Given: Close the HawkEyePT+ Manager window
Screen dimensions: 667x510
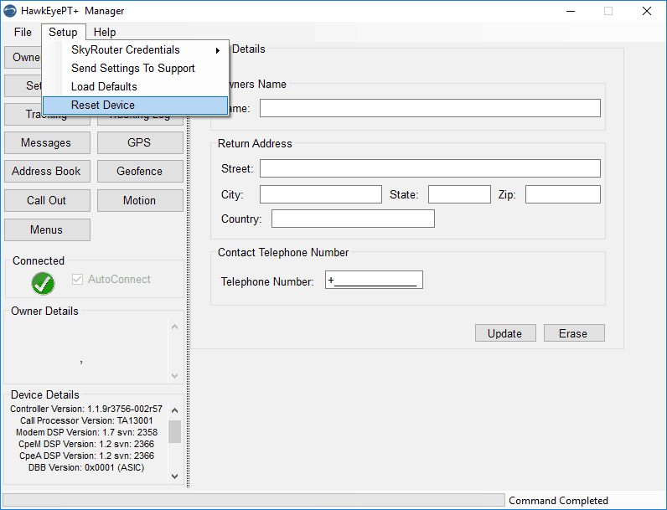Looking at the screenshot, I should point(647,11).
